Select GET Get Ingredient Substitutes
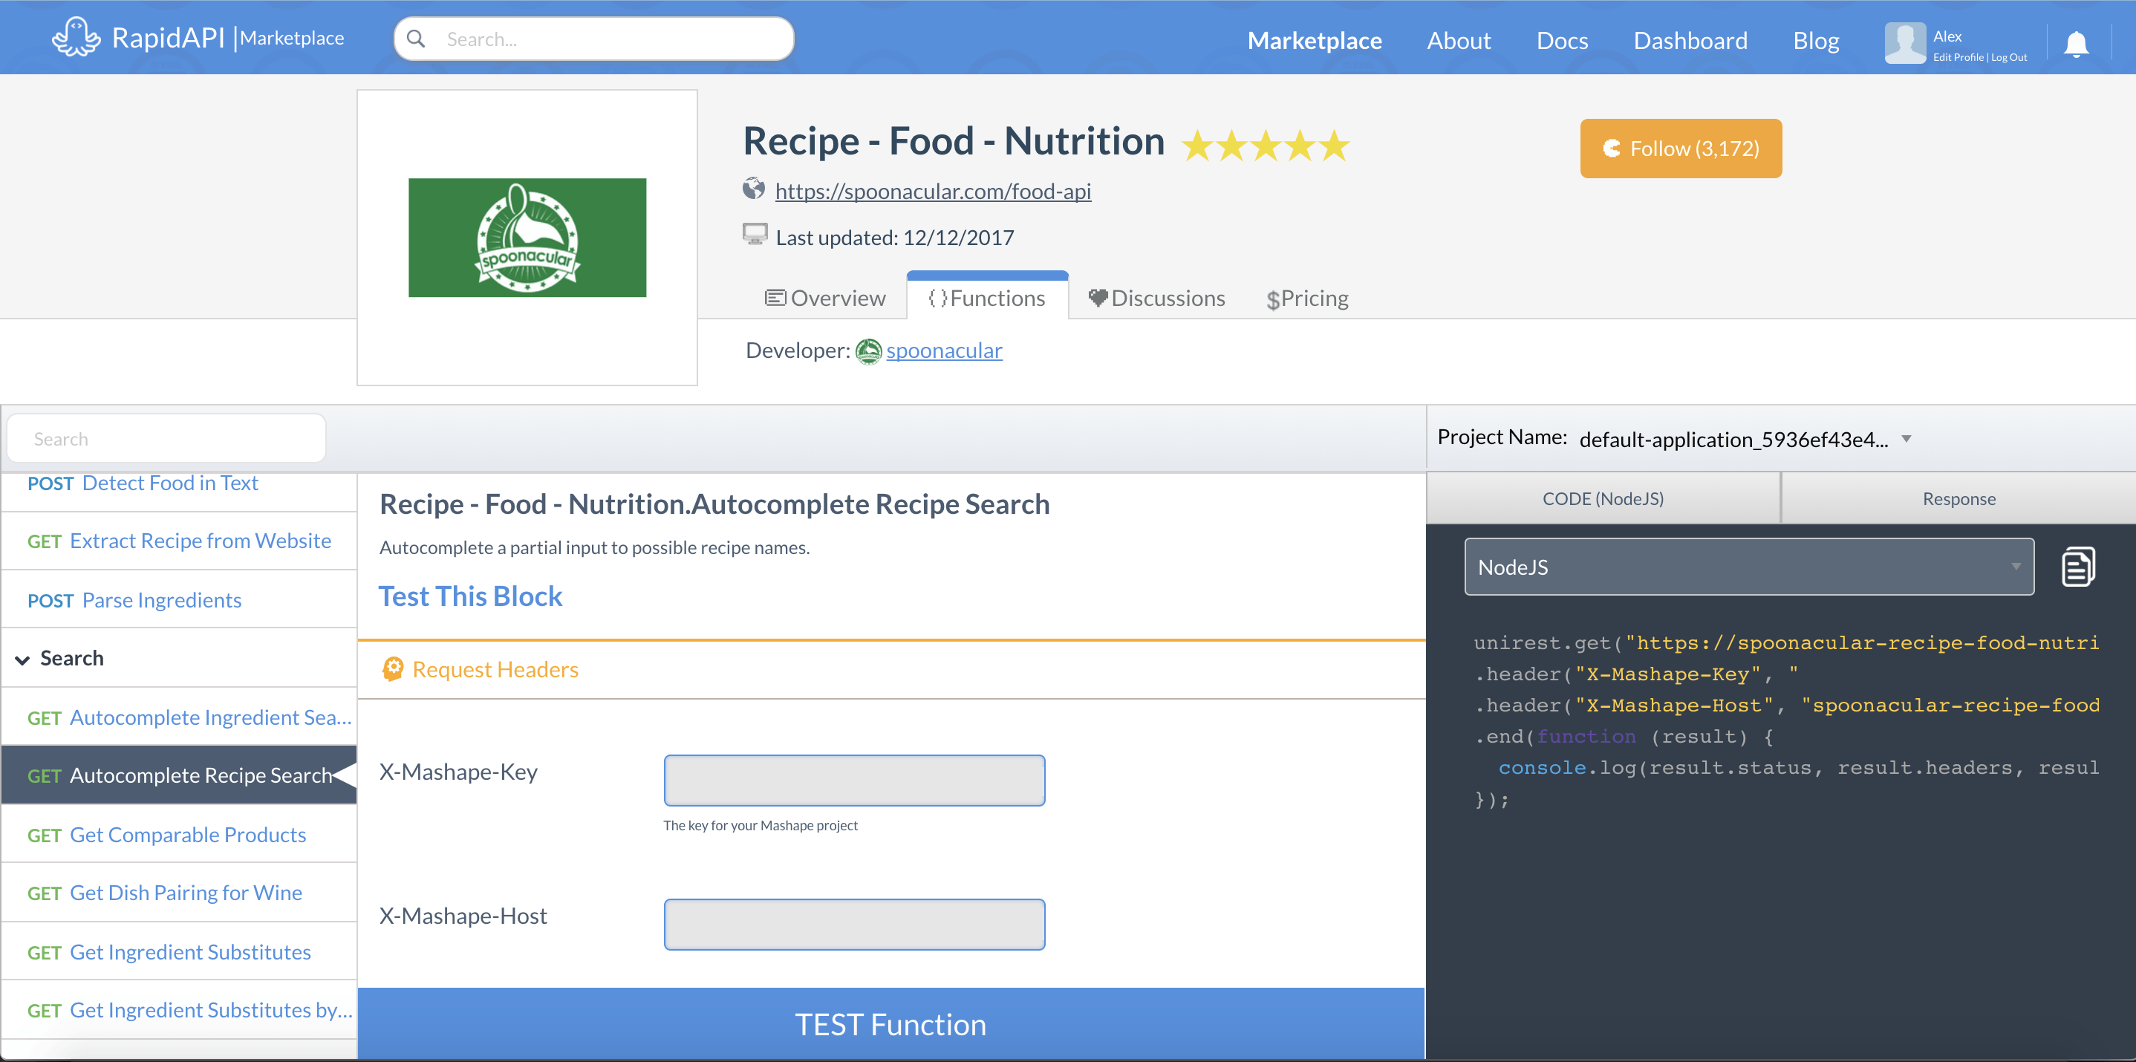Viewport: 2136px width, 1062px height. pyautogui.click(x=178, y=952)
